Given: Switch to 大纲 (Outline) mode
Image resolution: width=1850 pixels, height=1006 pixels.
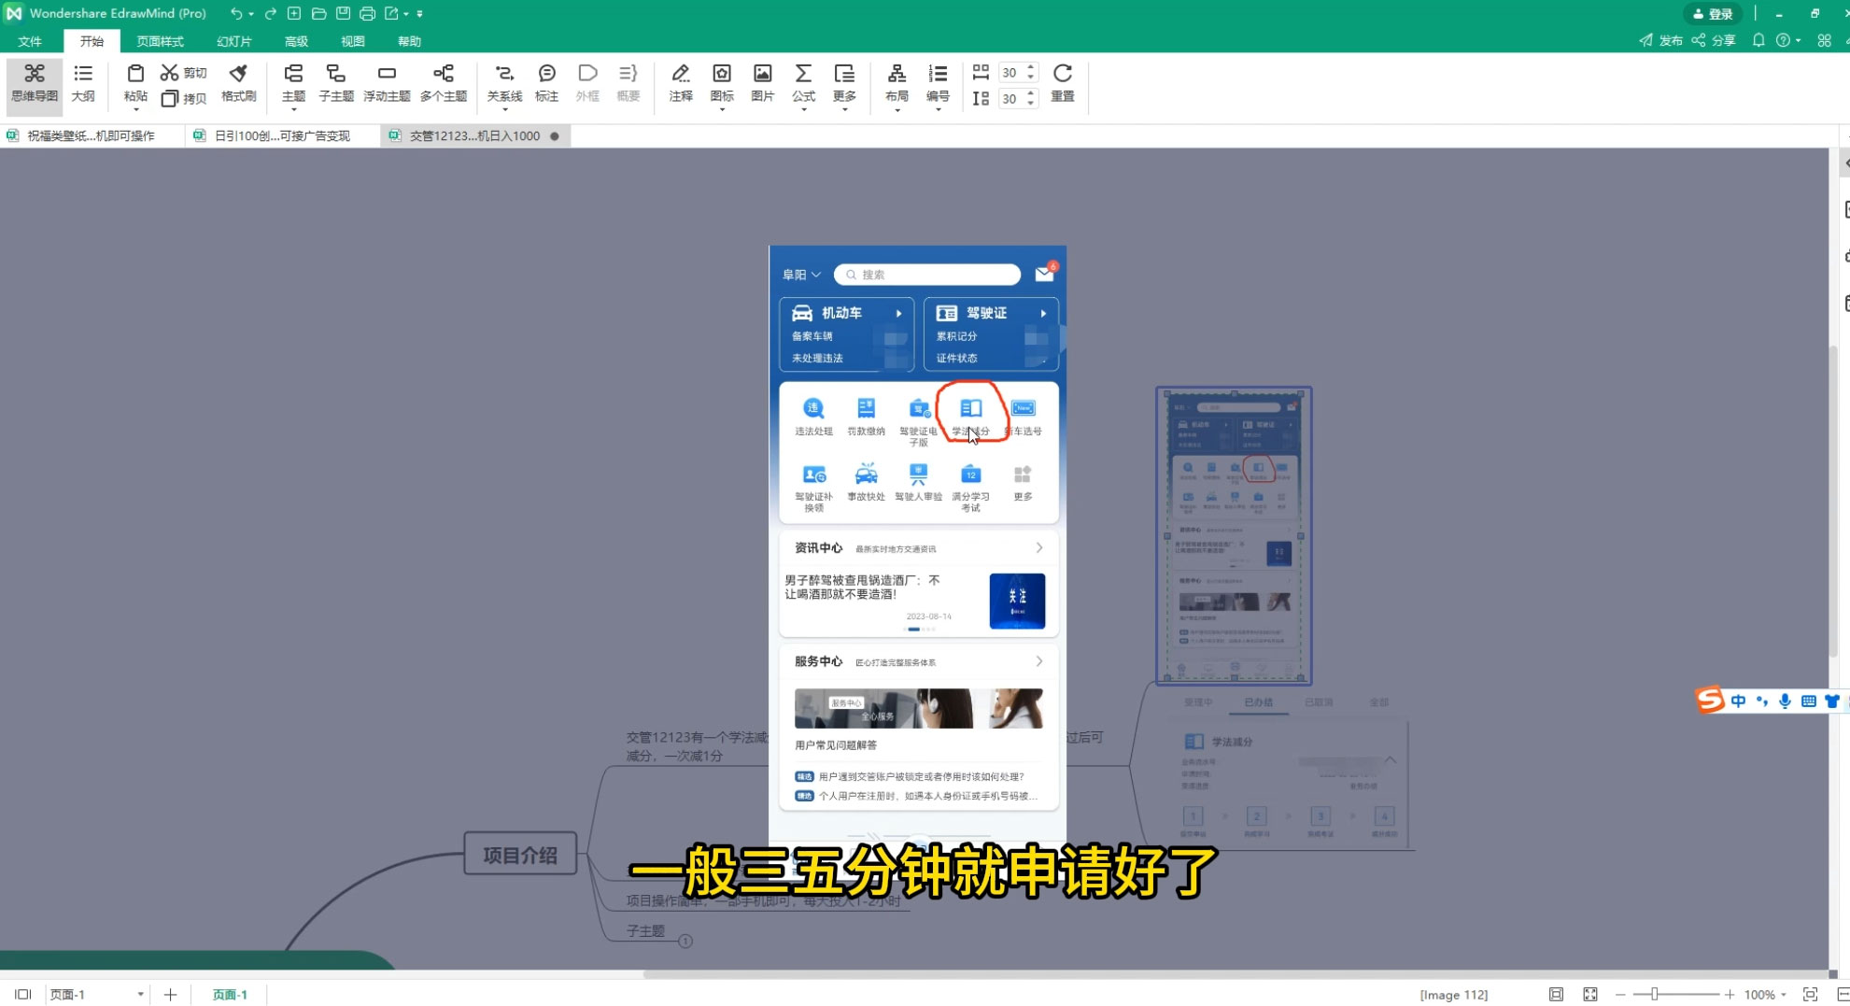Looking at the screenshot, I should pyautogui.click(x=83, y=84).
